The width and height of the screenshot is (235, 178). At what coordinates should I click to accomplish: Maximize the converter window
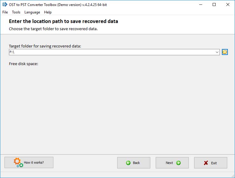point(214,4)
